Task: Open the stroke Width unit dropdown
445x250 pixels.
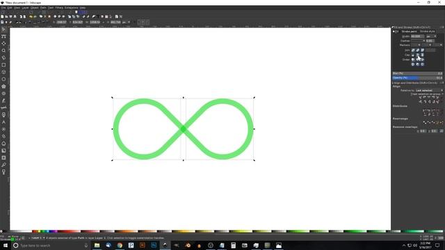Action: (x=431, y=36)
